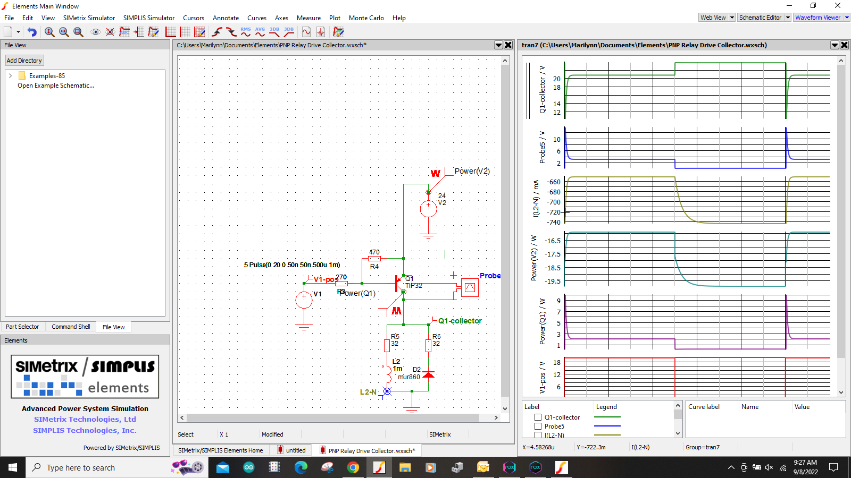Switch to the Command Shell tab

[71, 327]
